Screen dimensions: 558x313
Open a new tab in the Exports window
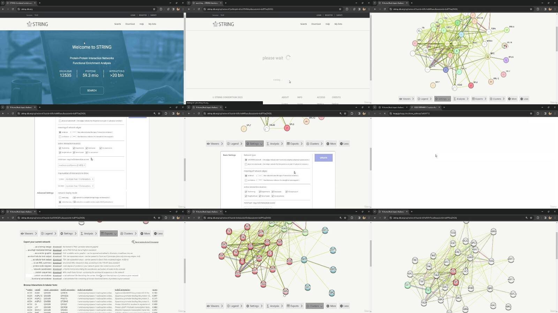coord(40,212)
